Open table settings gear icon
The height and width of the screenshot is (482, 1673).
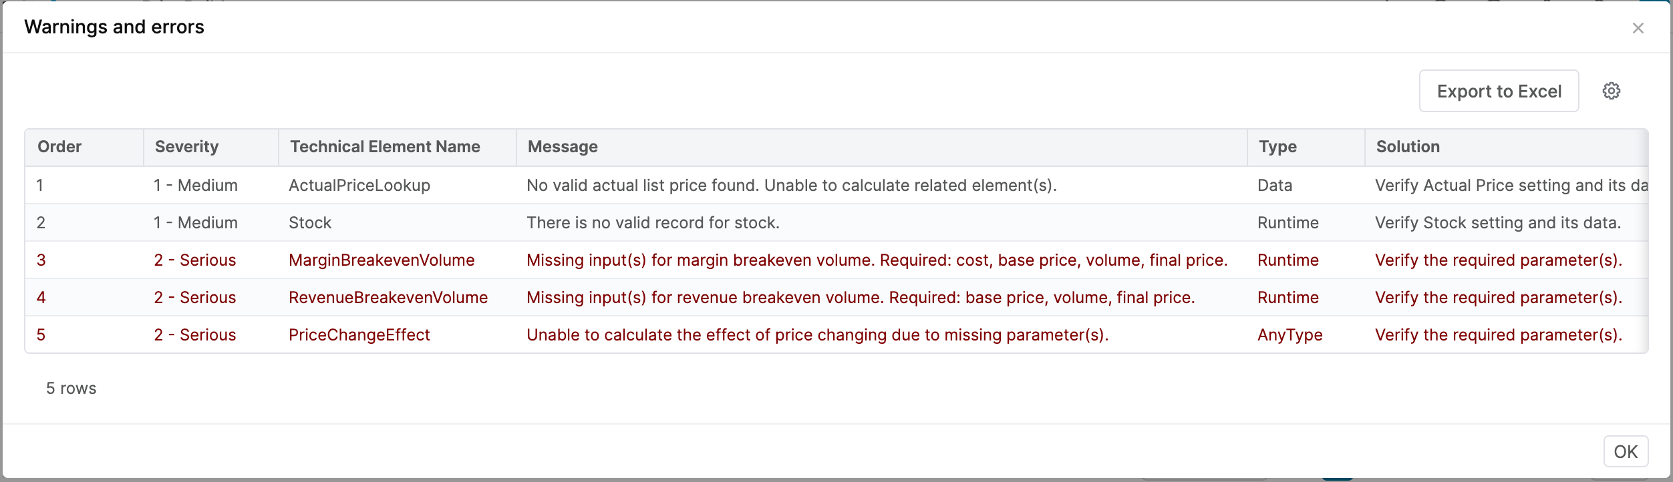[x=1611, y=91]
